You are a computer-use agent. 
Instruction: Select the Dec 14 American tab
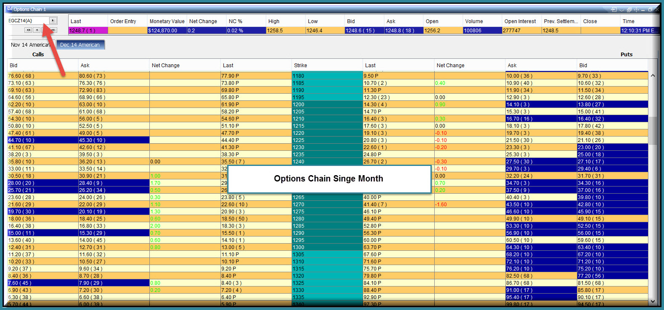(80, 45)
